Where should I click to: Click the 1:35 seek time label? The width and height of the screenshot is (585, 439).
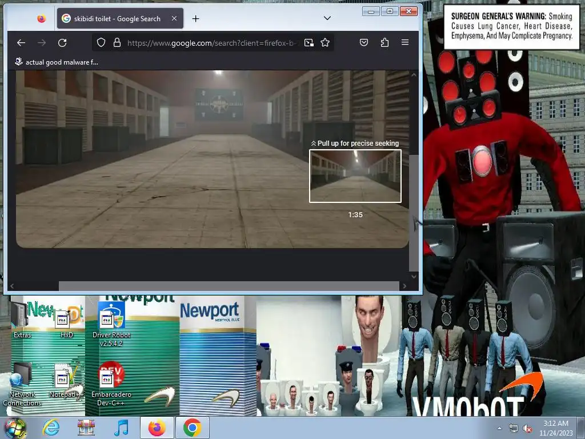click(x=355, y=215)
